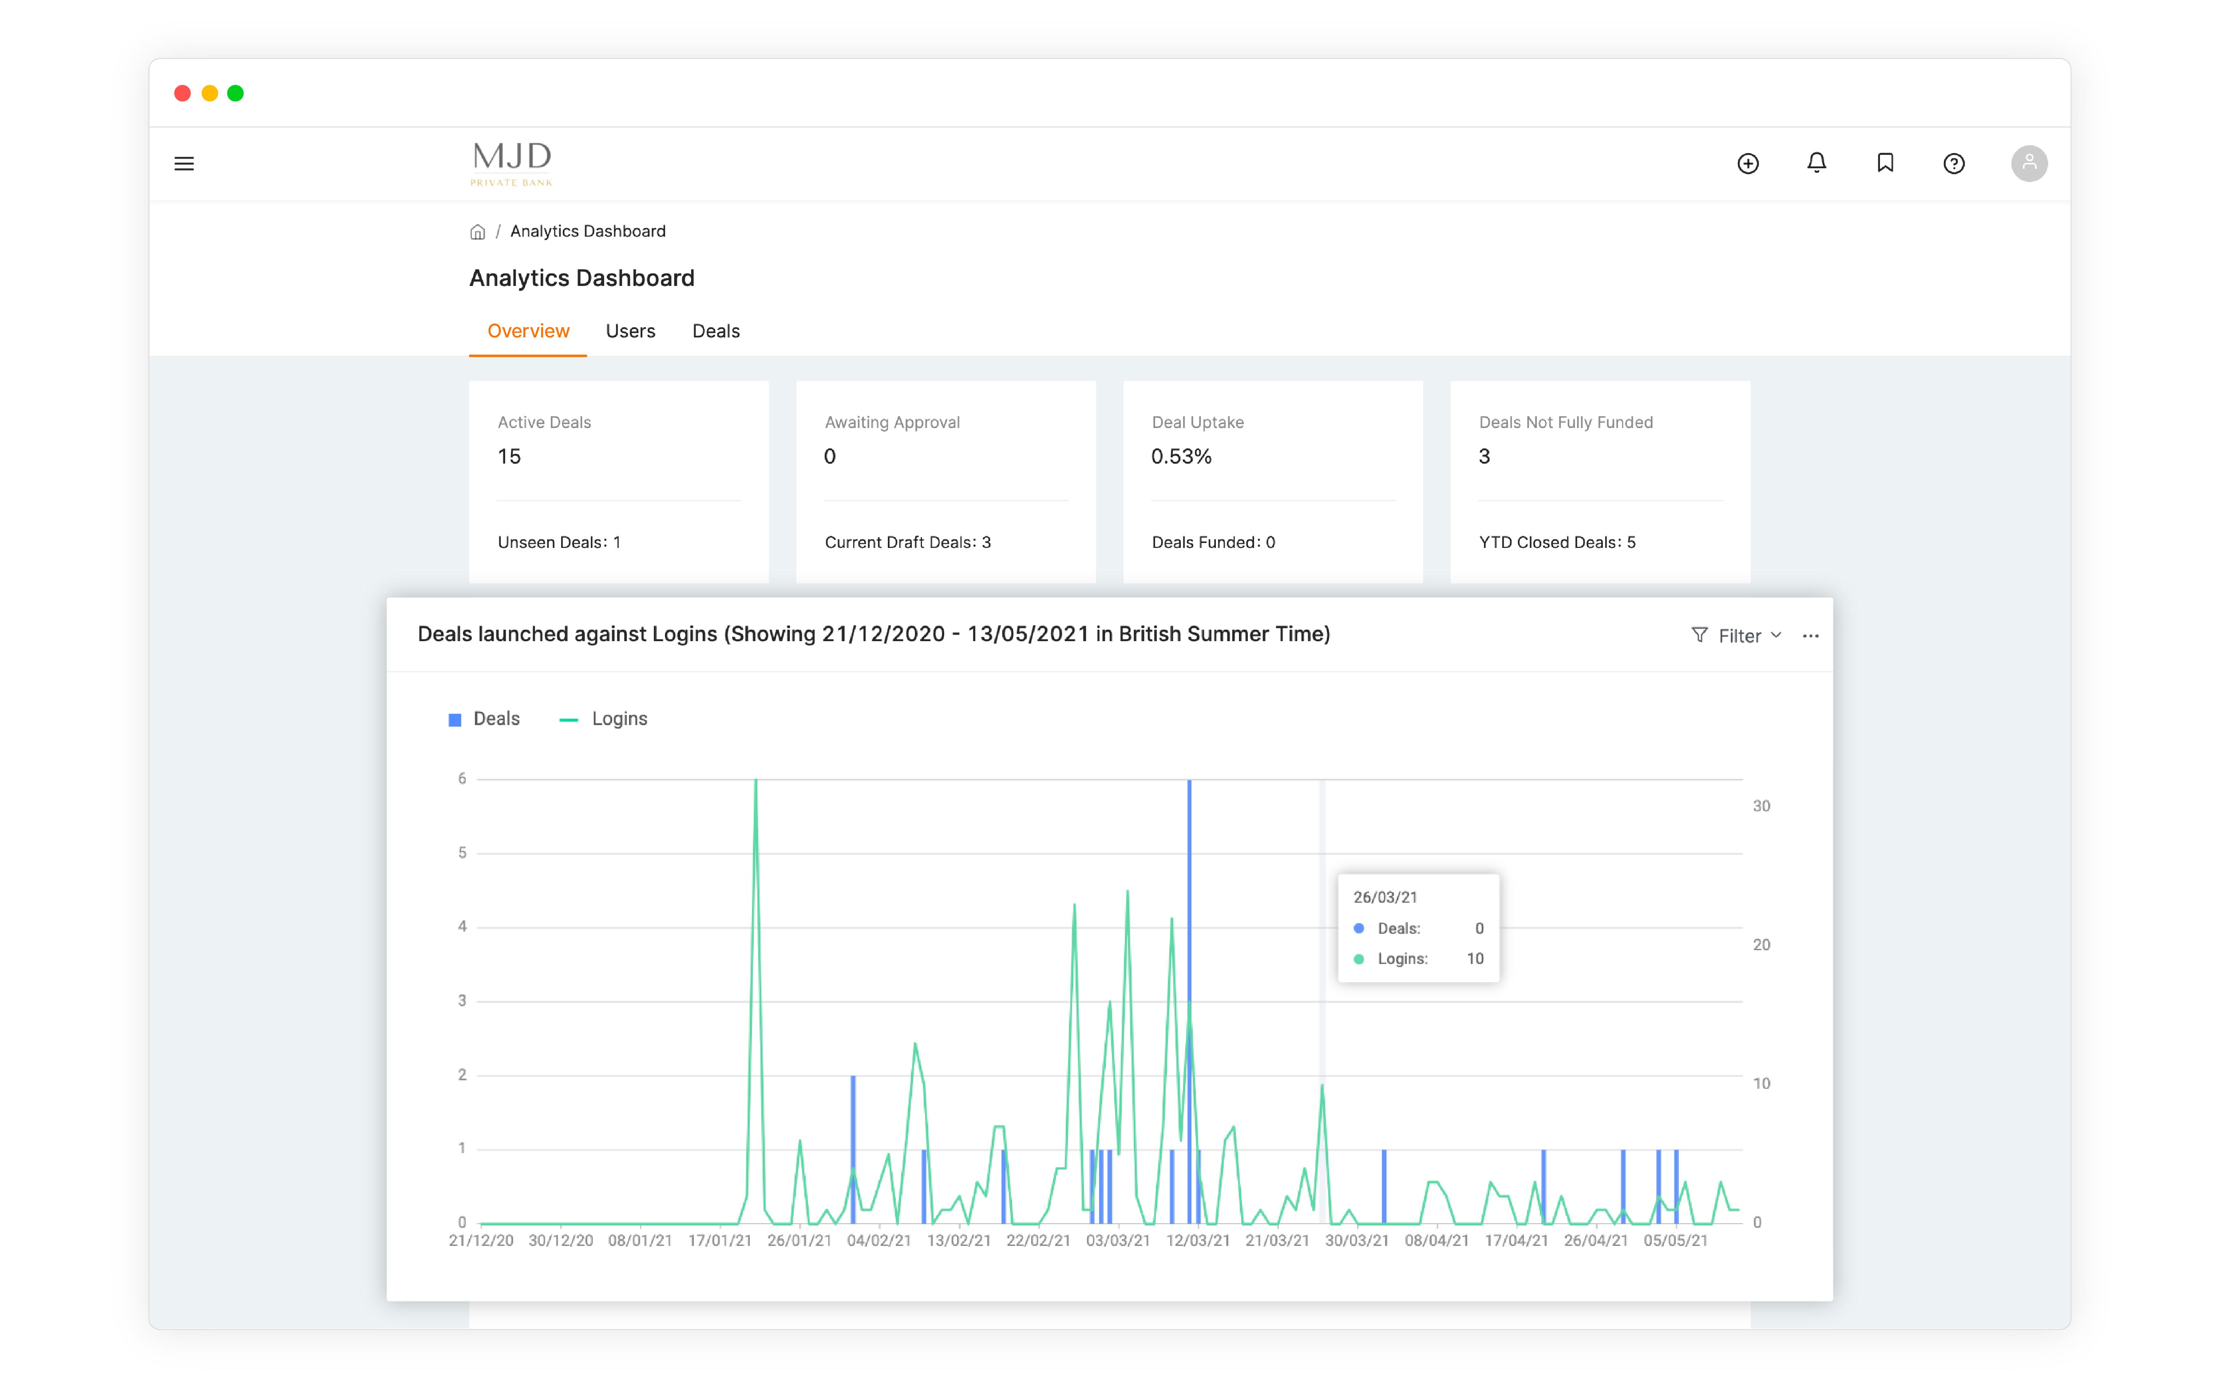Switch to the Users tab
Viewport: 2220px width, 1388px height.
pyautogui.click(x=630, y=331)
